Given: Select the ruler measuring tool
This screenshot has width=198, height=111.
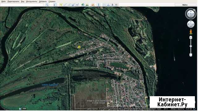Looking at the screenshot, I should (98, 5).
